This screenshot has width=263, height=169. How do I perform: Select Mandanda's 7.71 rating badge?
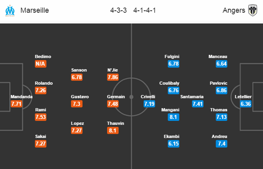pyautogui.click(x=16, y=104)
